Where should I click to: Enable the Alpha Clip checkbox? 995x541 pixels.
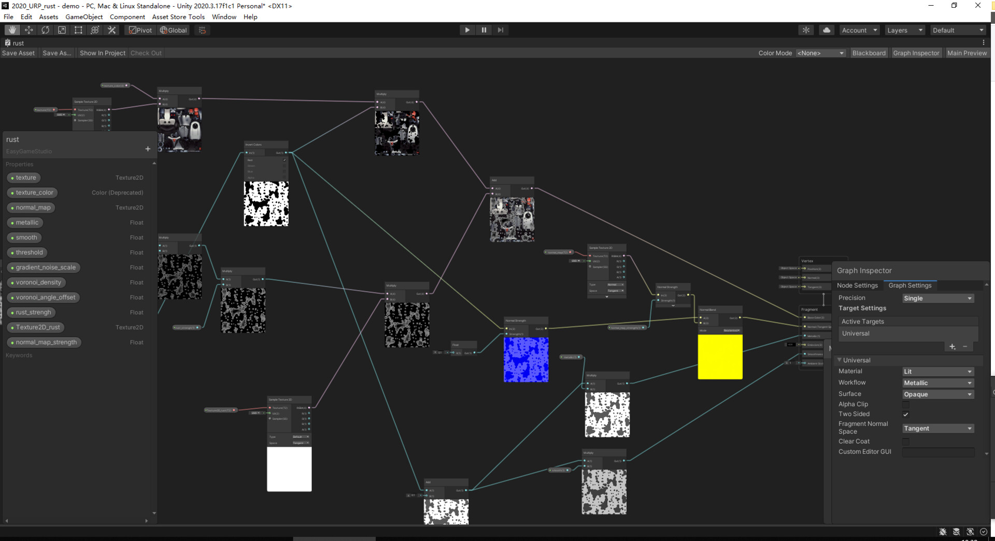pos(905,404)
